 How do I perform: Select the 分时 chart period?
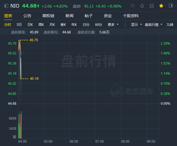coord(8,24)
